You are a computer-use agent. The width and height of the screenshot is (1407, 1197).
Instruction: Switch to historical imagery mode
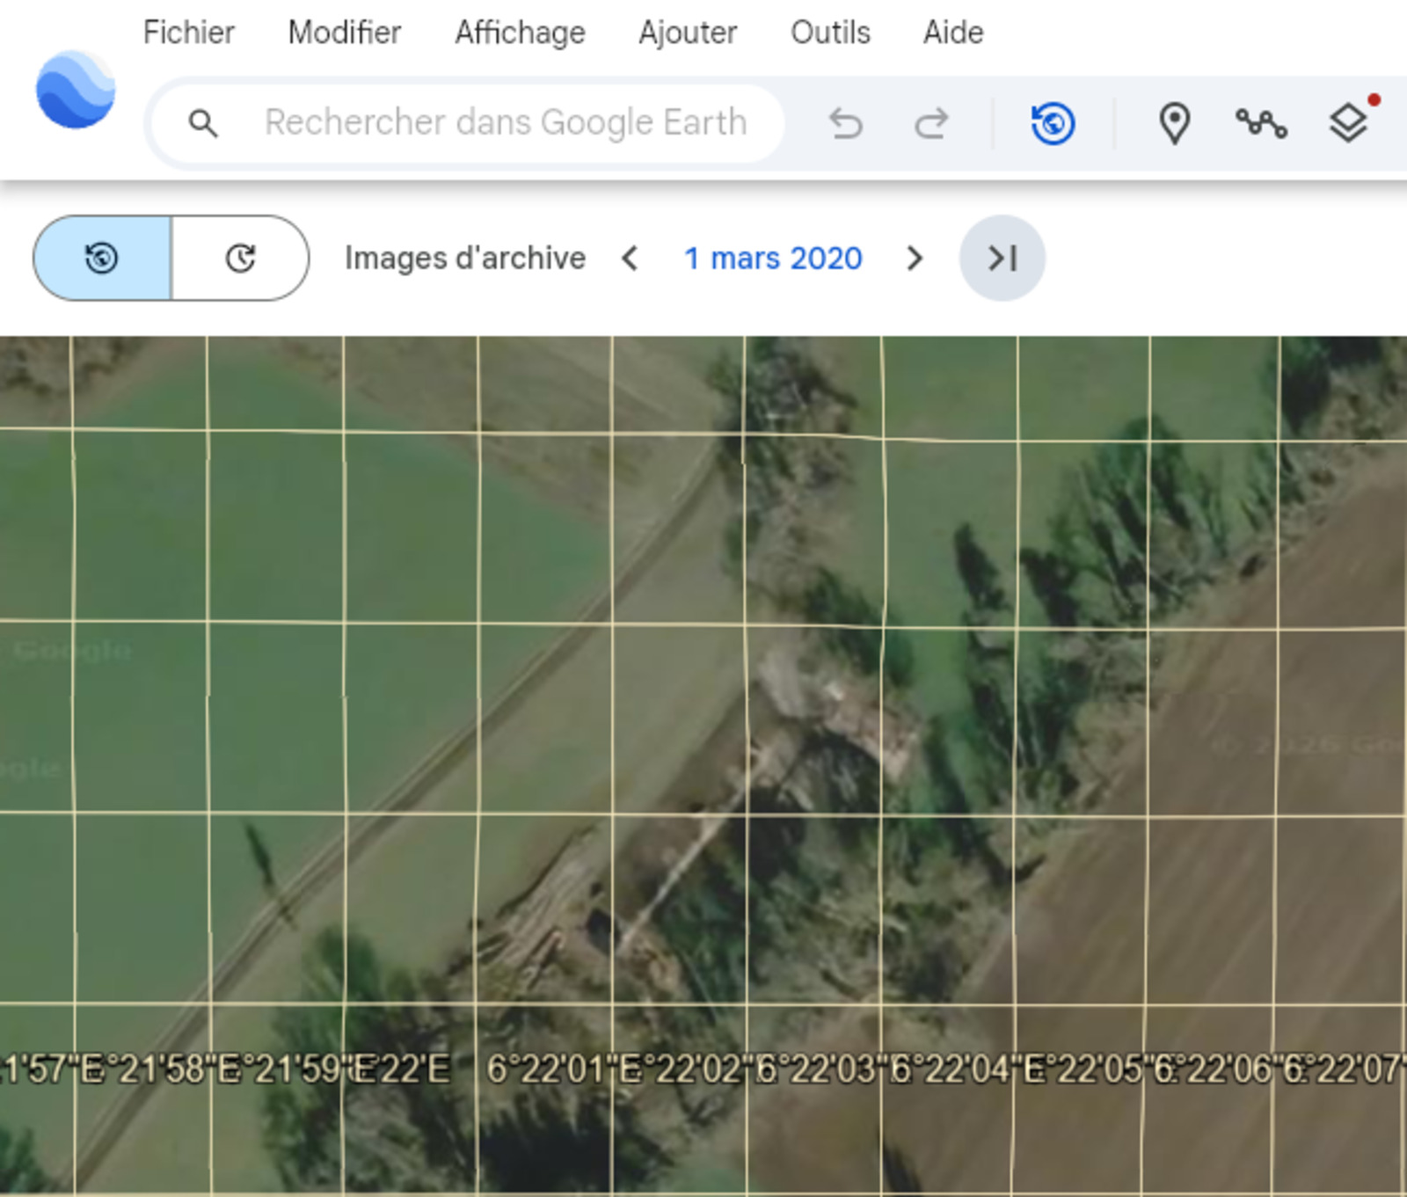[102, 259]
